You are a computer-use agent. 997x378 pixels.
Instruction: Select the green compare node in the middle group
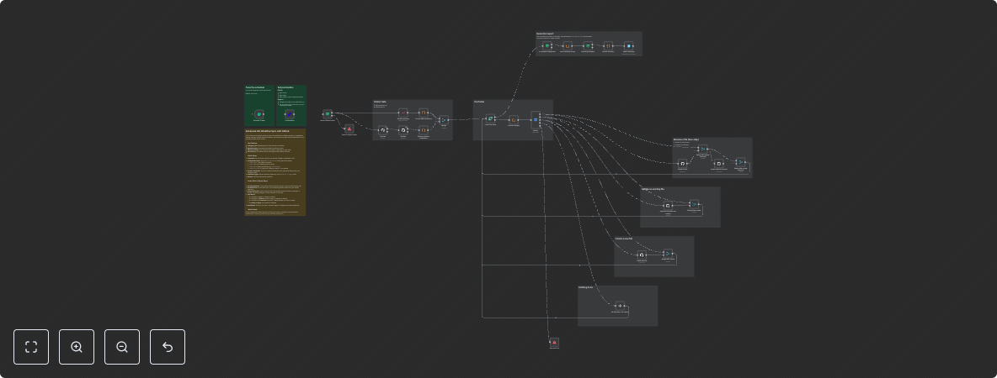coord(490,118)
